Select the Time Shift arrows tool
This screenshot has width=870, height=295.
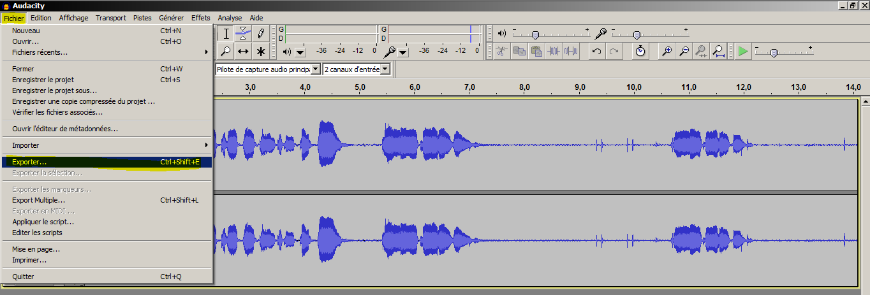(x=243, y=51)
